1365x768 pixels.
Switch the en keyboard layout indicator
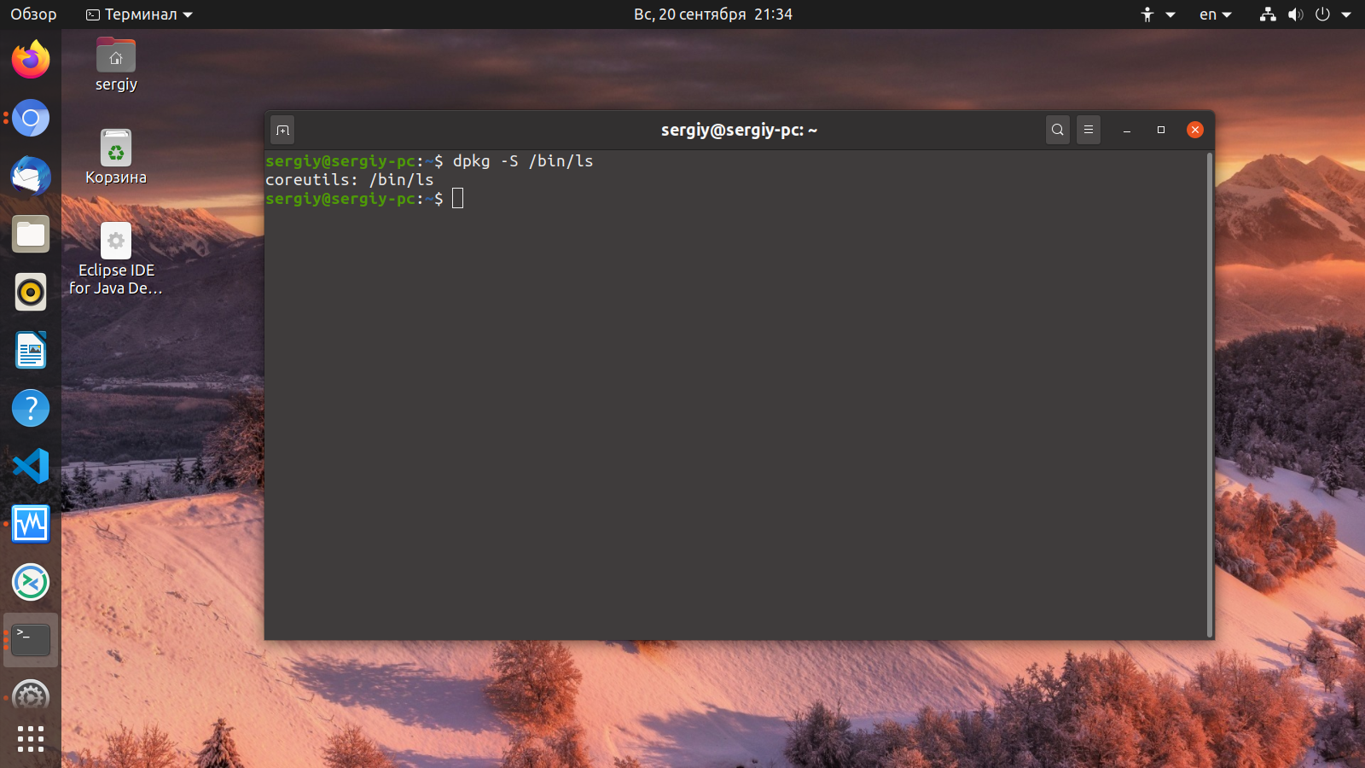click(1216, 15)
